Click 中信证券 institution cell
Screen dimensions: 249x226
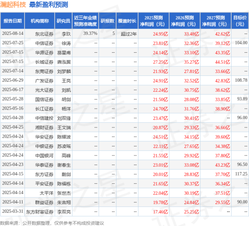pos(44,43)
